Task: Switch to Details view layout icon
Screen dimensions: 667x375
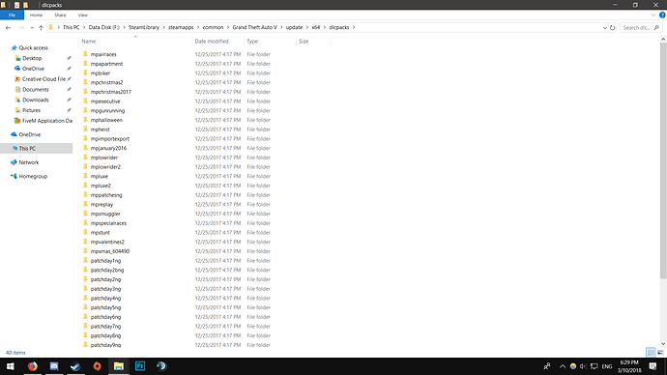Action: [x=651, y=353]
